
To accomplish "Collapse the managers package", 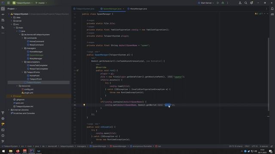I will coord(22,48).
